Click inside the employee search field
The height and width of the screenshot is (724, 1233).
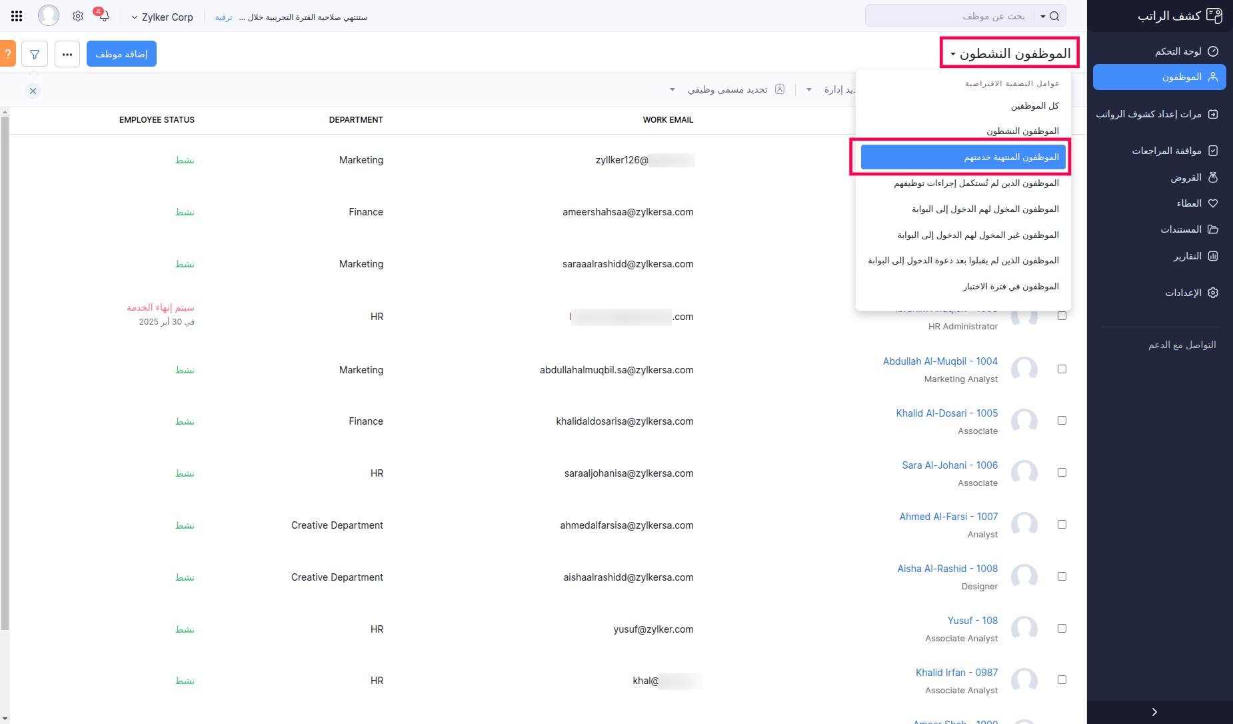pyautogui.click(x=966, y=15)
